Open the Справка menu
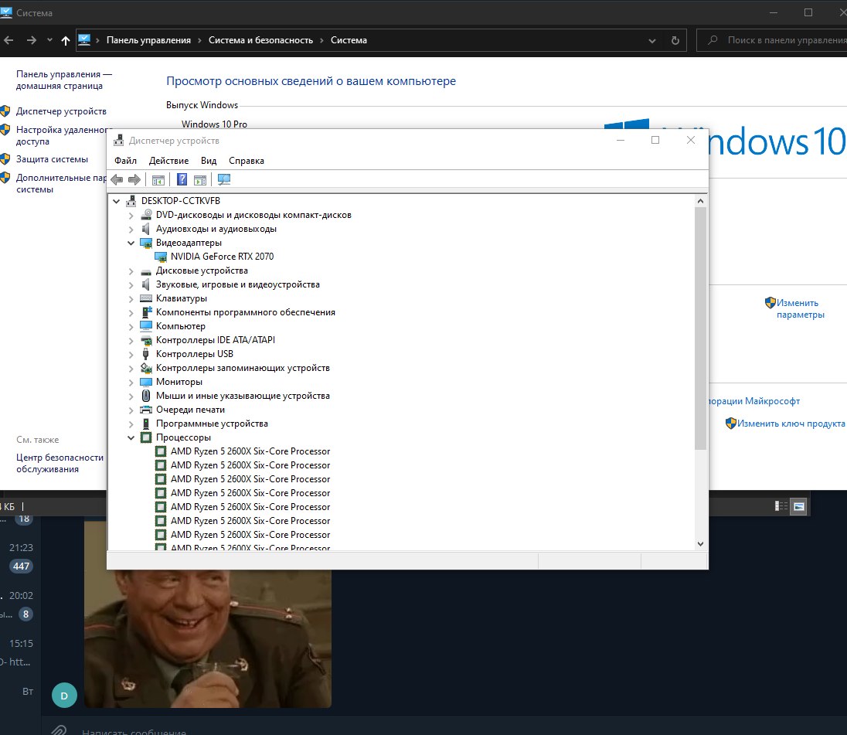847x735 pixels. click(x=247, y=161)
